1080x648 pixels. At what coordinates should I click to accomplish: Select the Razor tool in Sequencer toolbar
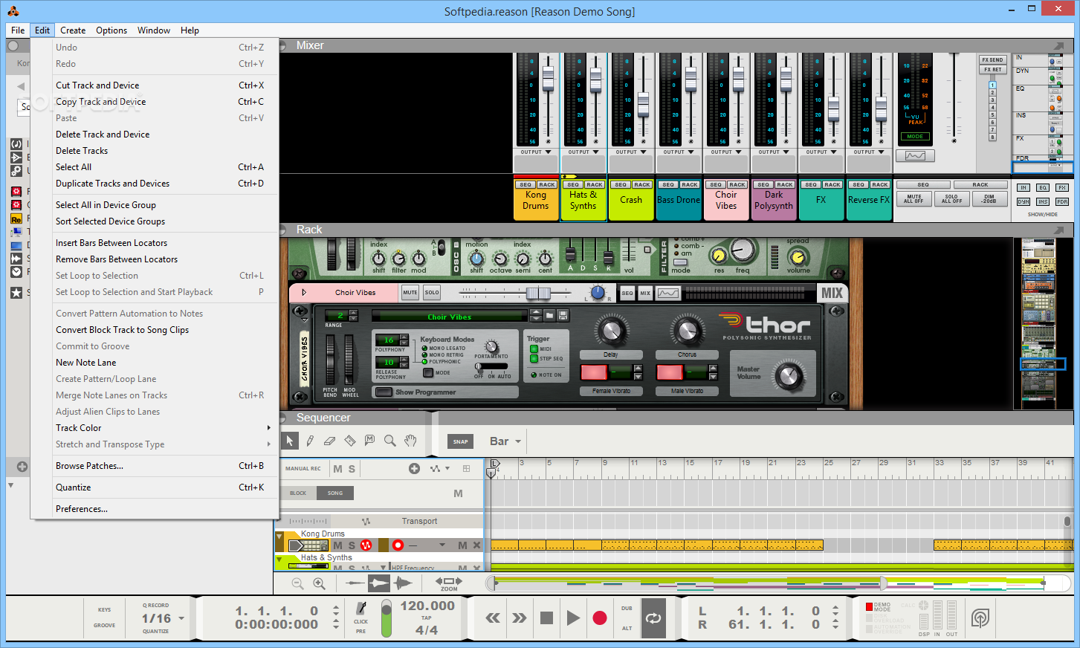point(350,441)
